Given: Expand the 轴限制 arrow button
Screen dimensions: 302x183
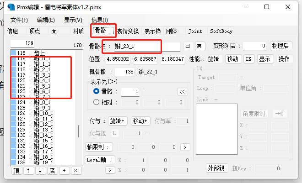Looking at the screenshot, I should (185, 147).
